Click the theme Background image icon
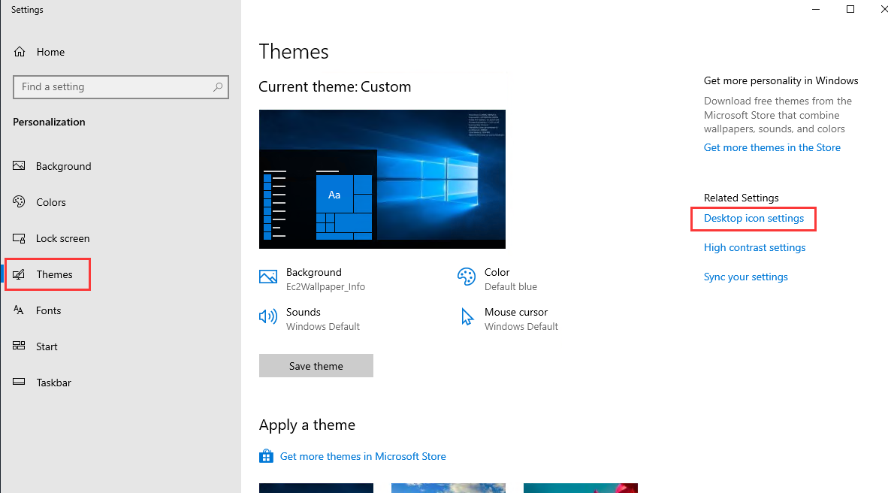Viewport: 888px width, 493px height. (x=268, y=277)
